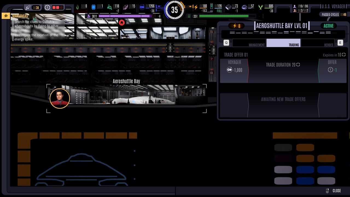
Task: Click the 'Aeroshuttle Bay' room label
Action: [x=126, y=81]
